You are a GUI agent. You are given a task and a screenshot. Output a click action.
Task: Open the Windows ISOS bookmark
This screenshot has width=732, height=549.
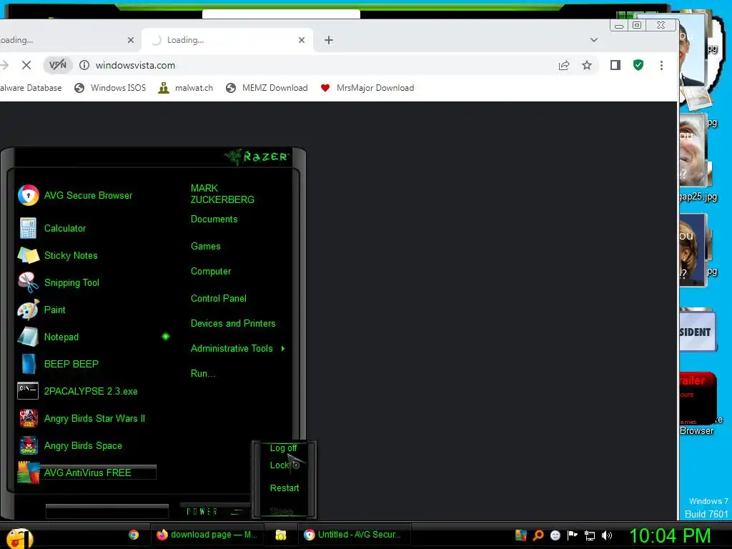[111, 88]
